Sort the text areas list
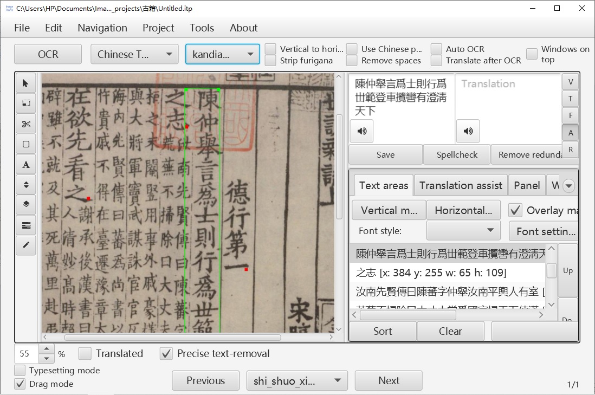Image resolution: width=595 pixels, height=395 pixels. 383,331
